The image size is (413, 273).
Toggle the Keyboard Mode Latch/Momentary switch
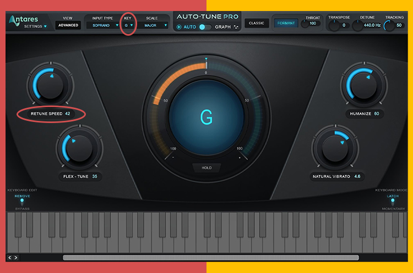393,202
